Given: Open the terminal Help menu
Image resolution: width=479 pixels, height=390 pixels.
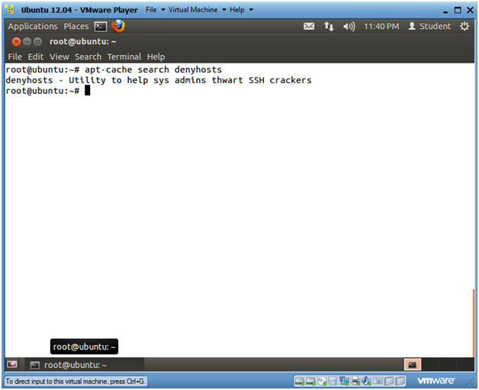Looking at the screenshot, I should click(156, 56).
